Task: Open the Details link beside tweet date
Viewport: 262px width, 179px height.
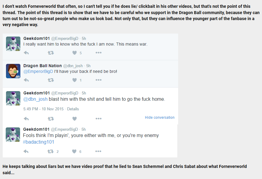Action: pos(73,109)
